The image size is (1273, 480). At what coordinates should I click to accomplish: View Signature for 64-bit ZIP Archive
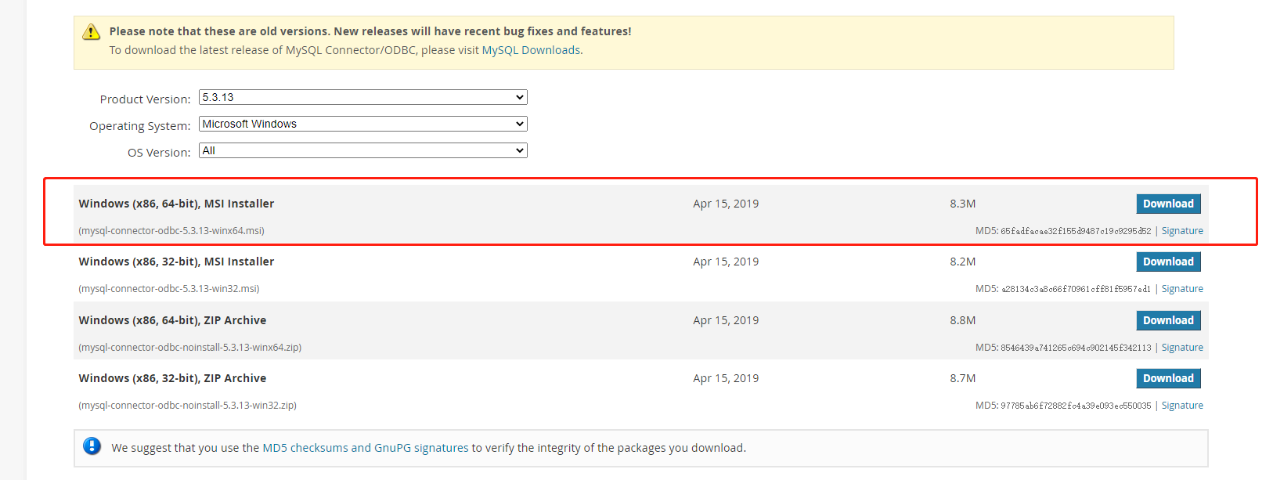[1182, 348]
